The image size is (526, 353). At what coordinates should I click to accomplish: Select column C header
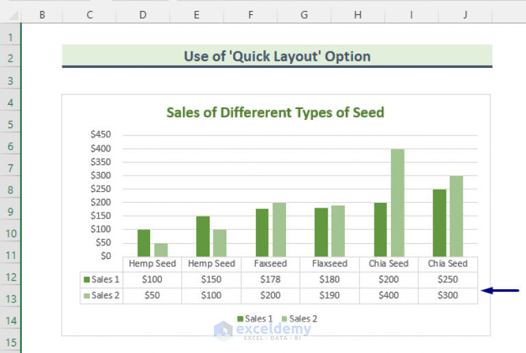tap(90, 15)
